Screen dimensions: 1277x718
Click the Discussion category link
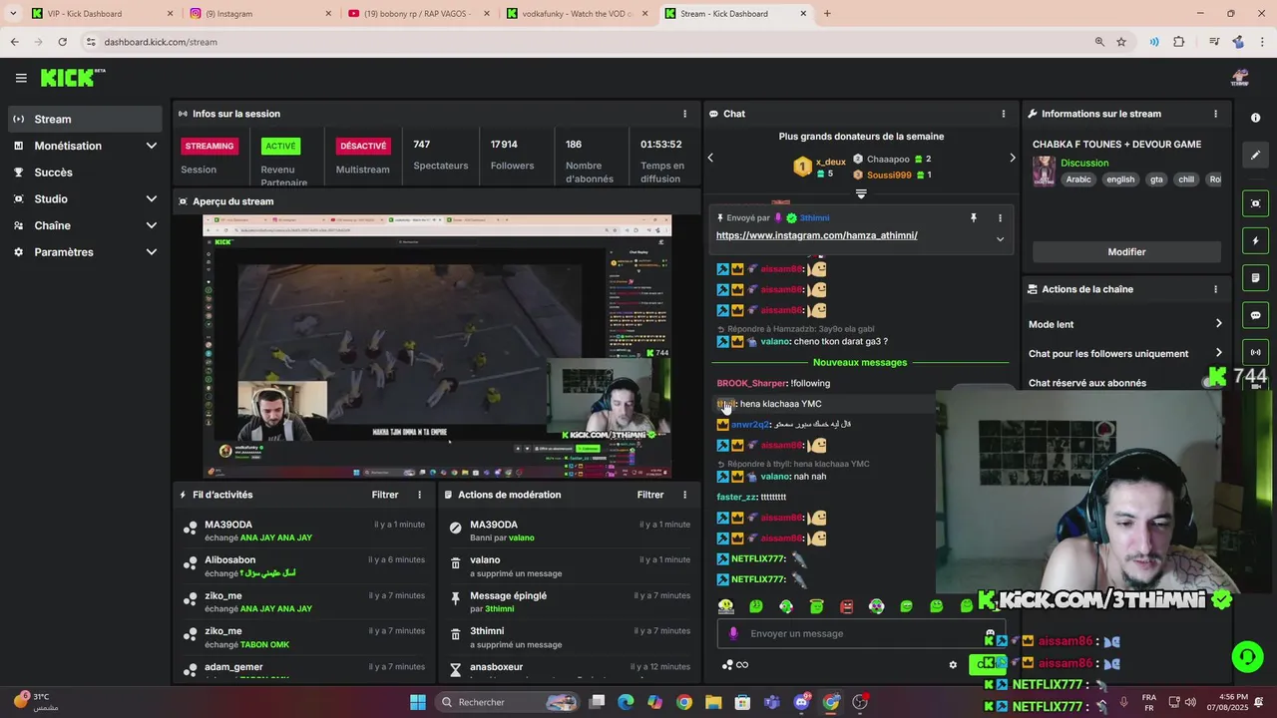(x=1084, y=163)
